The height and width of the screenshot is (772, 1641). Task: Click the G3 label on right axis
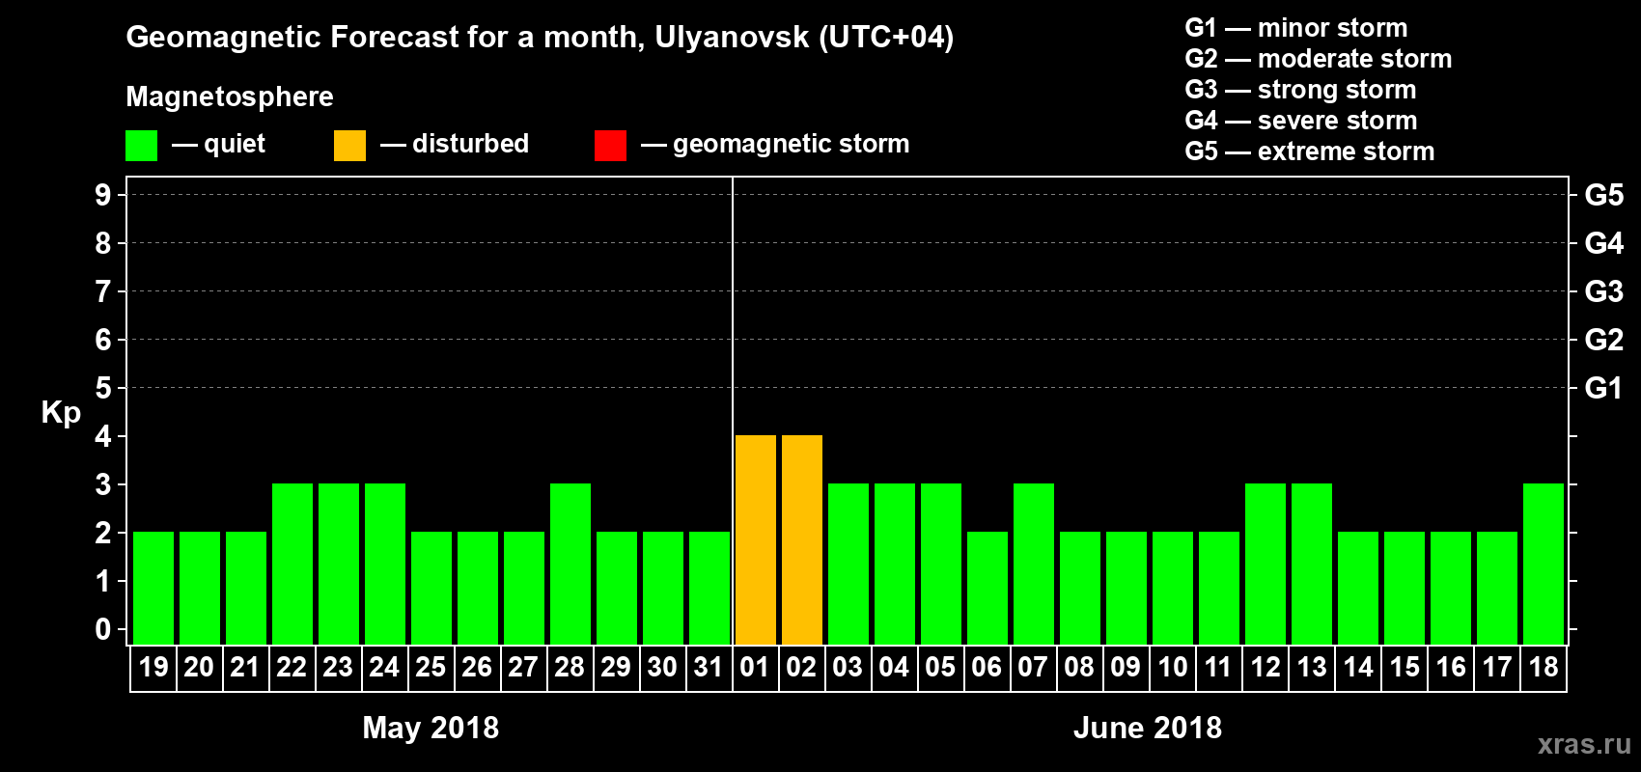click(1604, 291)
